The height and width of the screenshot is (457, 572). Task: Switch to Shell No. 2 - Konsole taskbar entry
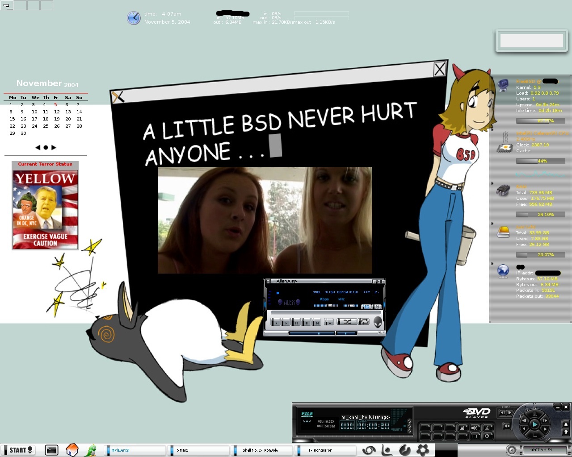click(x=262, y=450)
